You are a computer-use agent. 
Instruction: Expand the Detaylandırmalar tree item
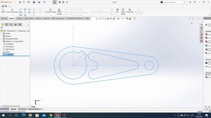point(1,39)
